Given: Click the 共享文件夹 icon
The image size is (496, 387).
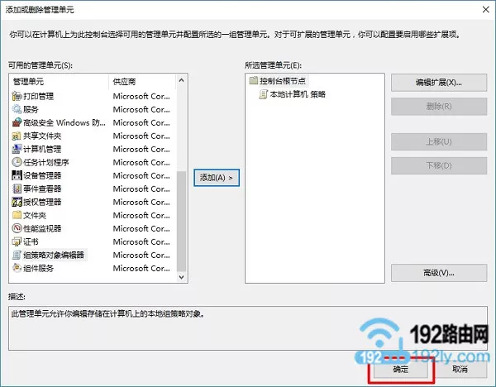Looking at the screenshot, I should pyautogui.click(x=17, y=136).
